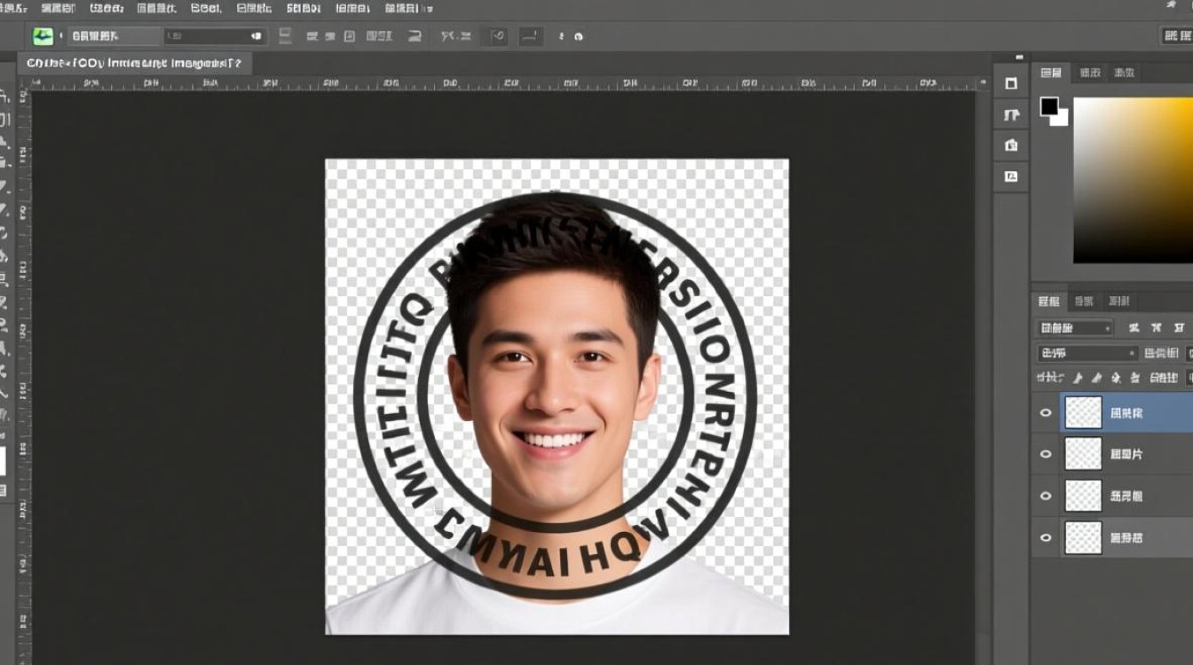Open the blend mode dropdown in layers panel
This screenshot has height=665, width=1193.
pyautogui.click(x=1087, y=353)
